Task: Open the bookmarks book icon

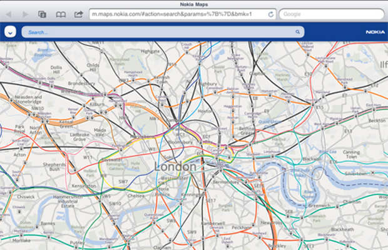Action: pos(61,14)
